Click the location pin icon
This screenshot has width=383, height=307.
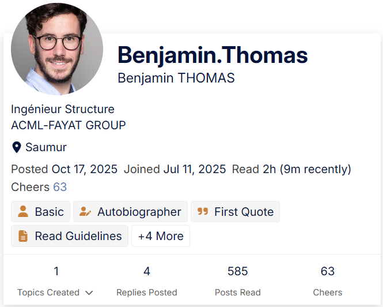17,148
